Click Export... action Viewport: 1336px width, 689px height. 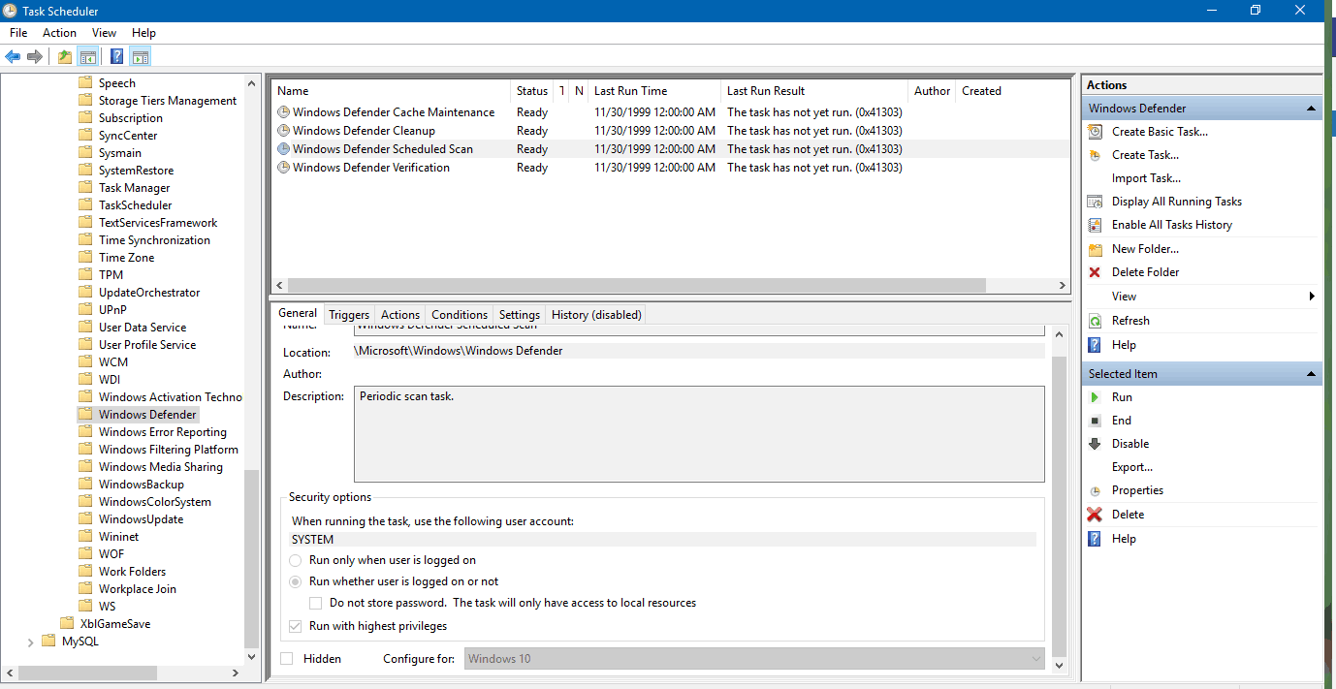[x=1132, y=467]
